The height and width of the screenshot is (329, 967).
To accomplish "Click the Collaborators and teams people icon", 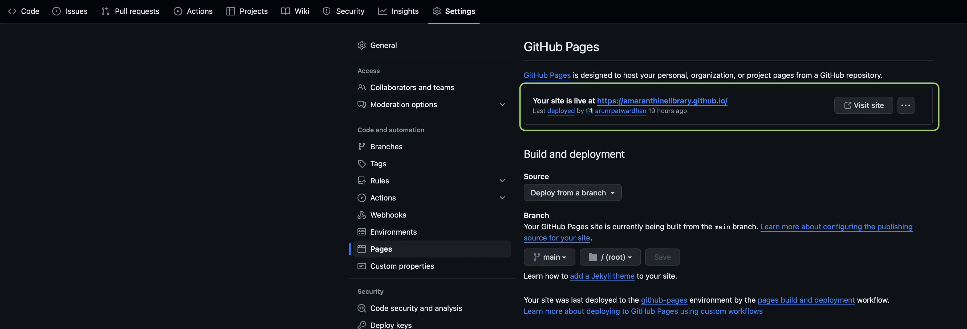I will click(361, 87).
